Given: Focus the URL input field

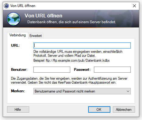Looking at the screenshot, I should (82, 45).
